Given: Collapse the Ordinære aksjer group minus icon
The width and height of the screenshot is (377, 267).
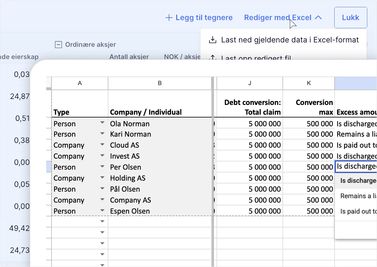Looking at the screenshot, I should pos(58,45).
